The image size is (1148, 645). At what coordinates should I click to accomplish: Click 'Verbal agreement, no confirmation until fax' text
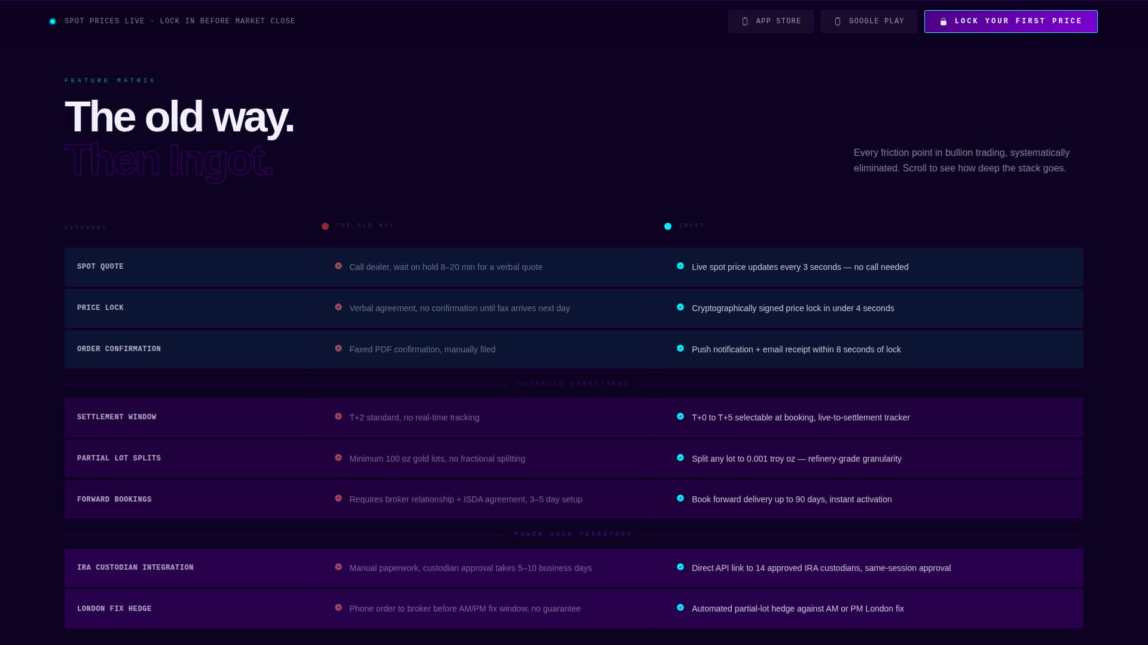point(460,308)
